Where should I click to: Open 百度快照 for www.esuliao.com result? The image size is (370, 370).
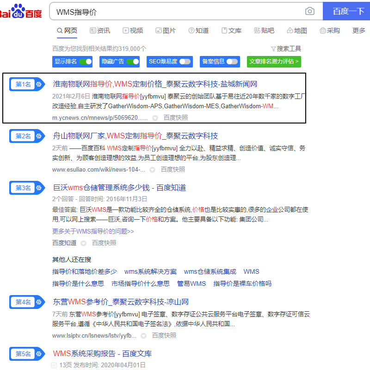coord(173,169)
